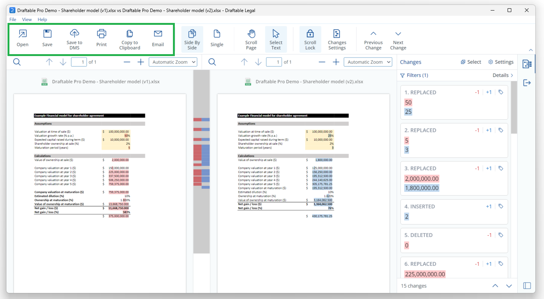Zoom in on left document pane
Viewport: 544px width, 299px height.
coord(141,62)
